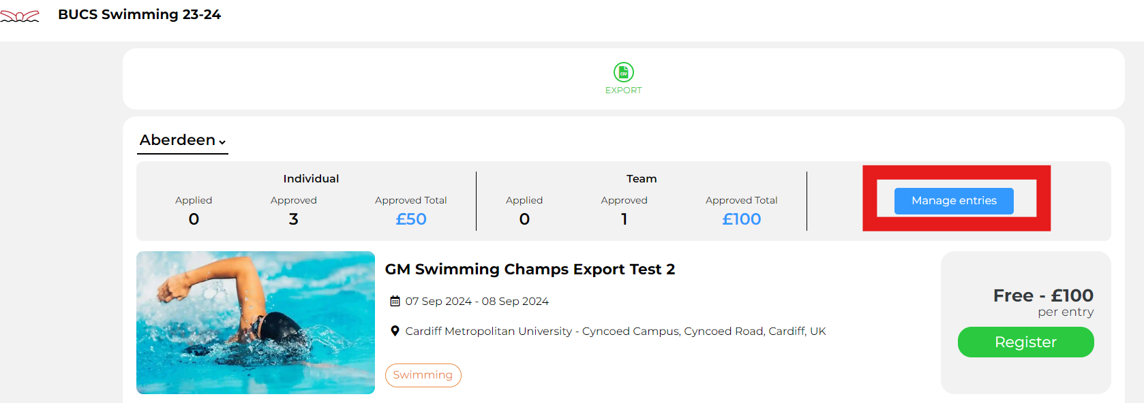Click the location pin icon
This screenshot has height=403, width=1144.
pyautogui.click(x=395, y=331)
